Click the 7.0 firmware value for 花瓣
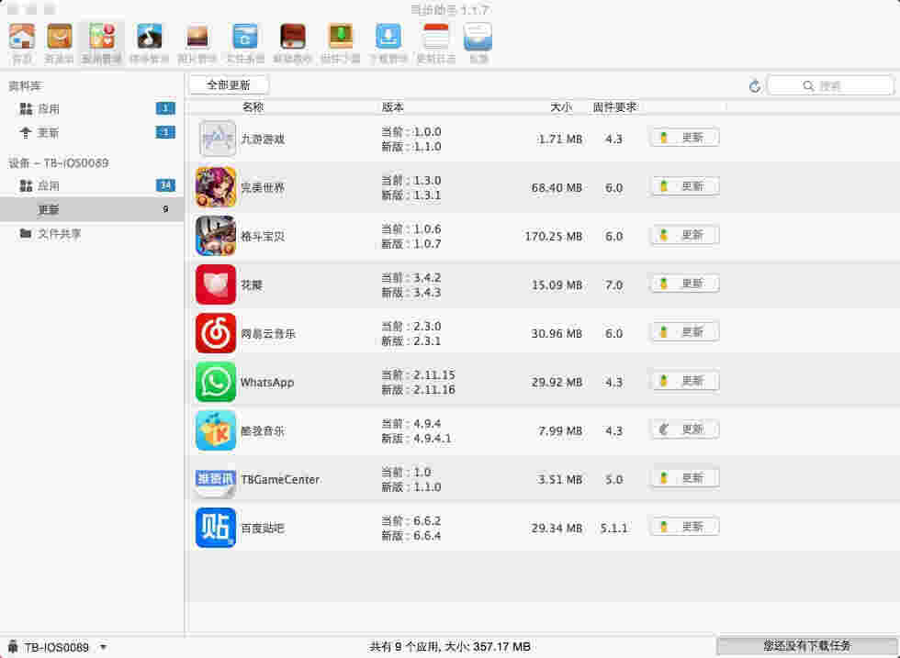The width and height of the screenshot is (900, 658). click(613, 285)
